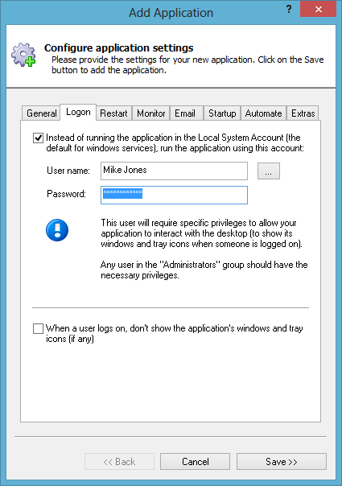Click the Password field
342x486 pixels.
coord(174,195)
